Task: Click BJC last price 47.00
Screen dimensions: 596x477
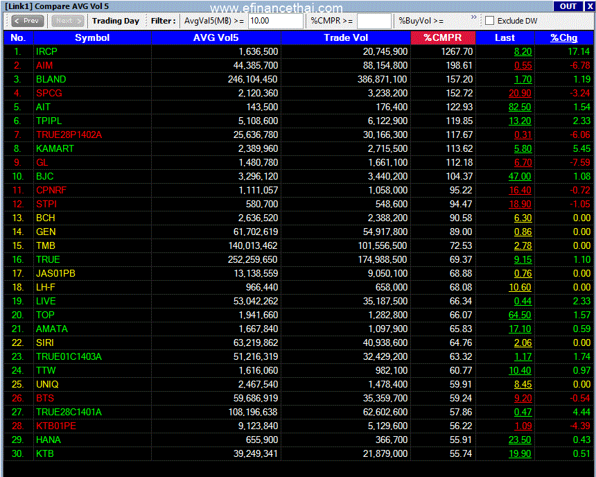Action: (x=520, y=177)
